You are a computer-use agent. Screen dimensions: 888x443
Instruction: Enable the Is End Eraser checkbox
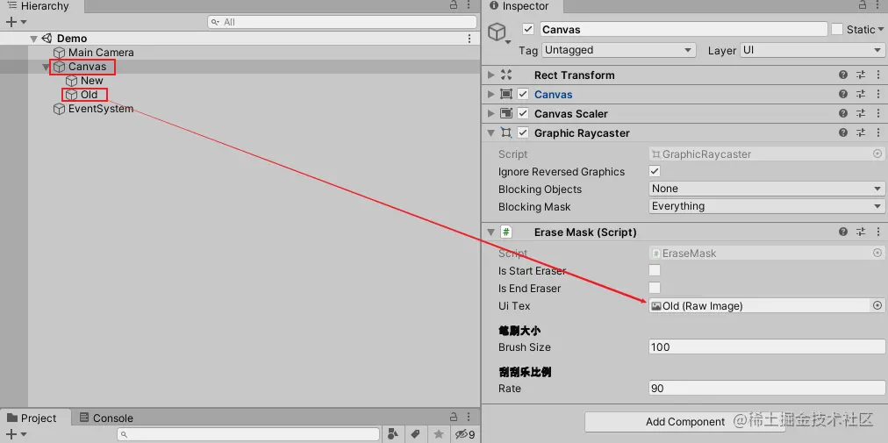pos(655,288)
